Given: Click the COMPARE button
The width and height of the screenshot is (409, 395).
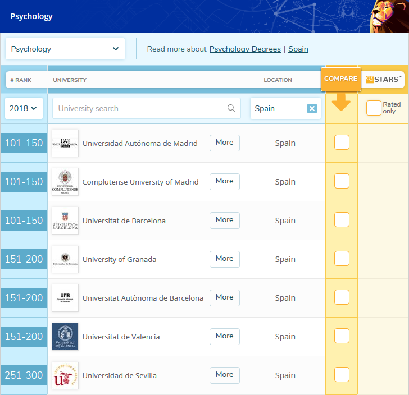Looking at the screenshot, I should [x=340, y=79].
